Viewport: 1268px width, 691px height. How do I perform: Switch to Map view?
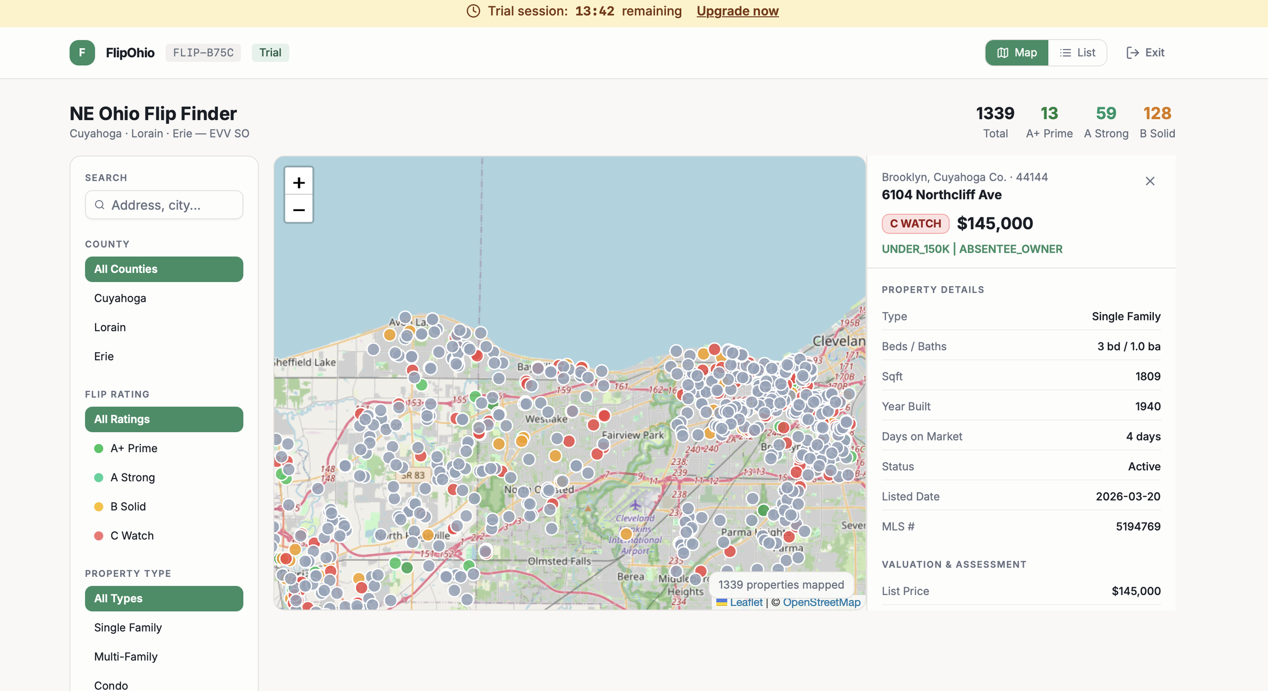click(1017, 53)
